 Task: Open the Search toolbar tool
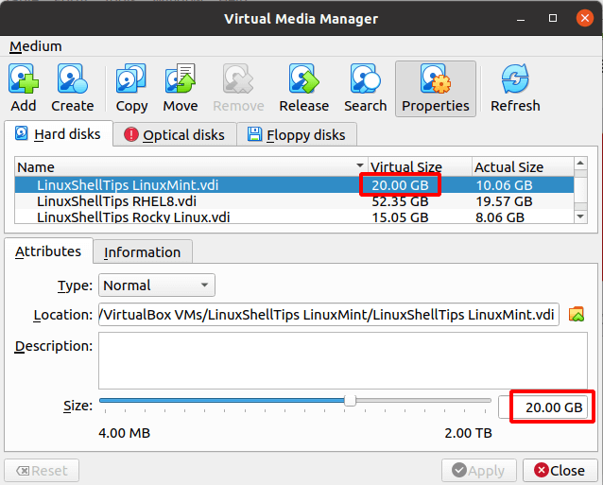[x=366, y=88]
